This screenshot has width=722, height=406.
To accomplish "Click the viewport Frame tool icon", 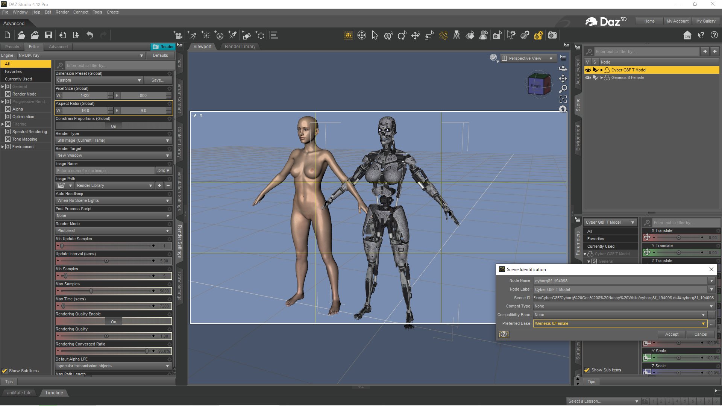I will [563, 99].
